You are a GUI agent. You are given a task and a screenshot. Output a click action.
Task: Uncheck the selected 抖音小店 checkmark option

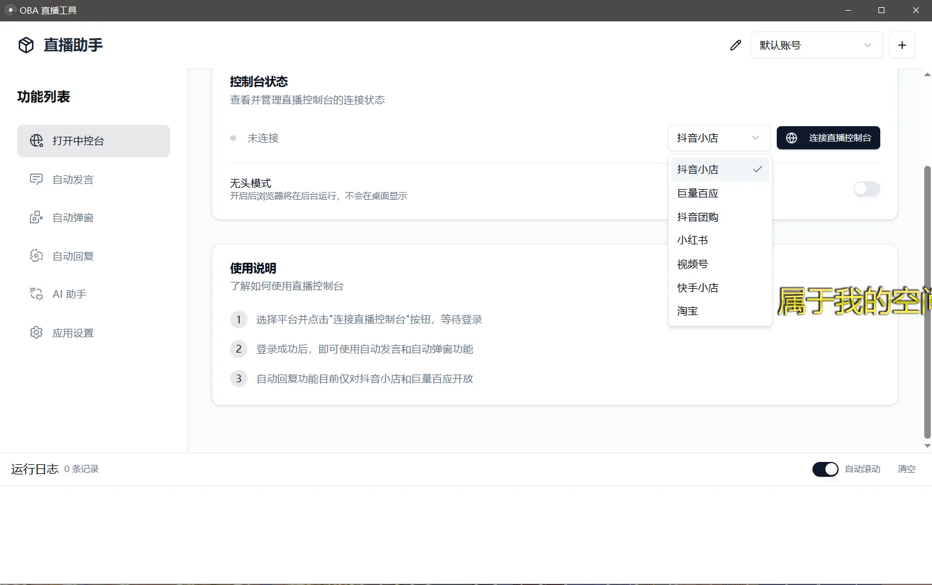coord(758,169)
